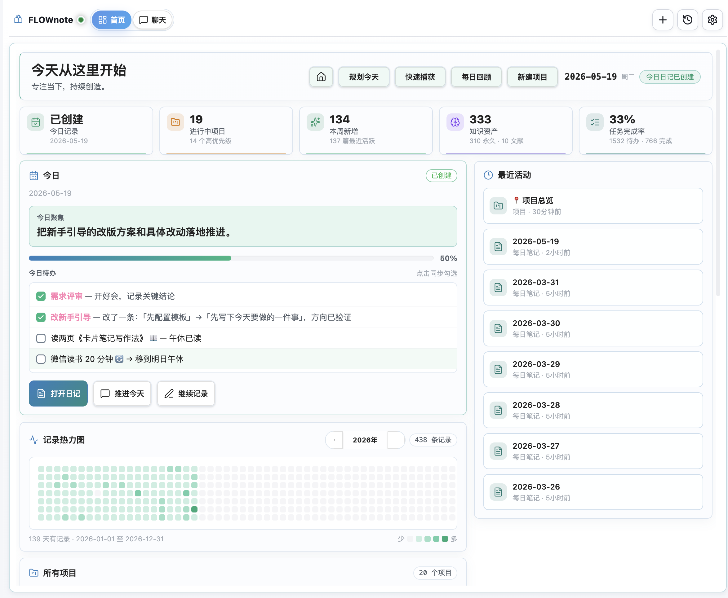Click the 新建项目 button
Screen dimensions: 728x598
point(532,77)
